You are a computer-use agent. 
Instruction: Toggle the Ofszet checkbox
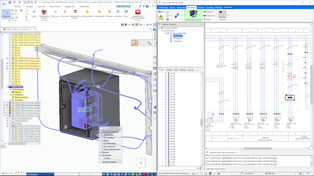click(x=102, y=140)
